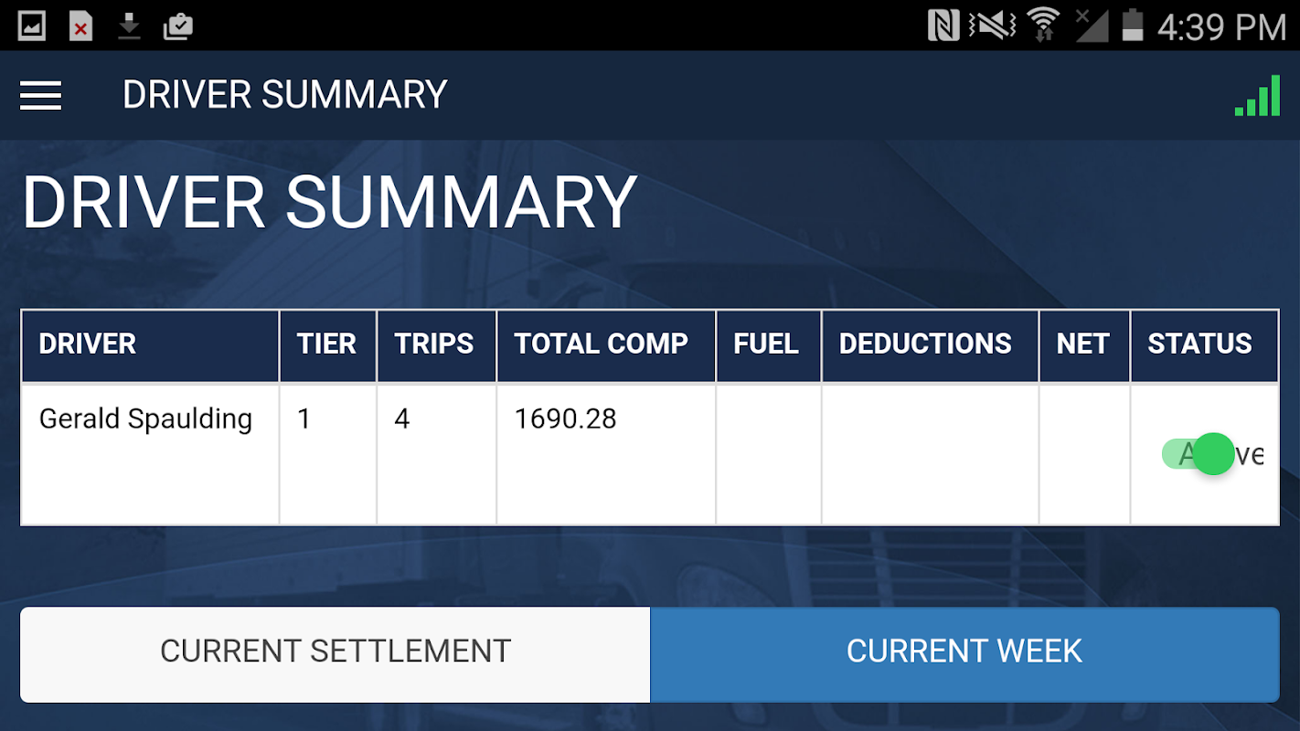Tap the failed file notification icon

click(x=80, y=26)
